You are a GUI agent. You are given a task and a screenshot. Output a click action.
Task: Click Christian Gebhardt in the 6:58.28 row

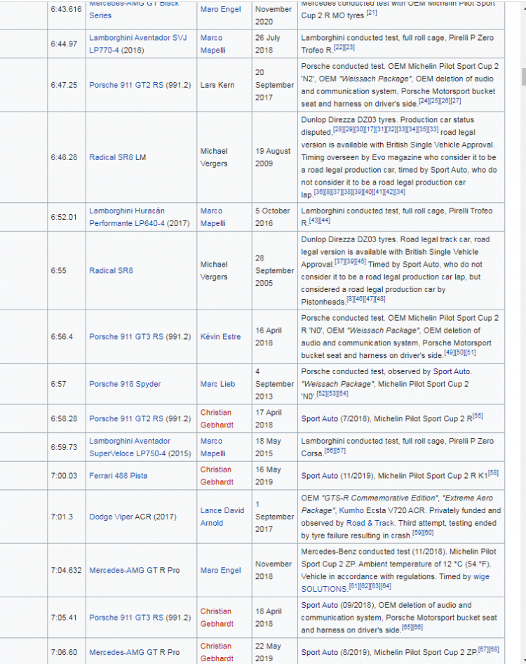click(x=217, y=418)
